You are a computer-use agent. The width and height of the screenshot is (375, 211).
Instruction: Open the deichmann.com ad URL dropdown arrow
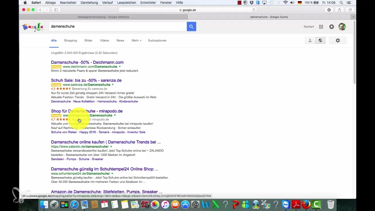120,67
